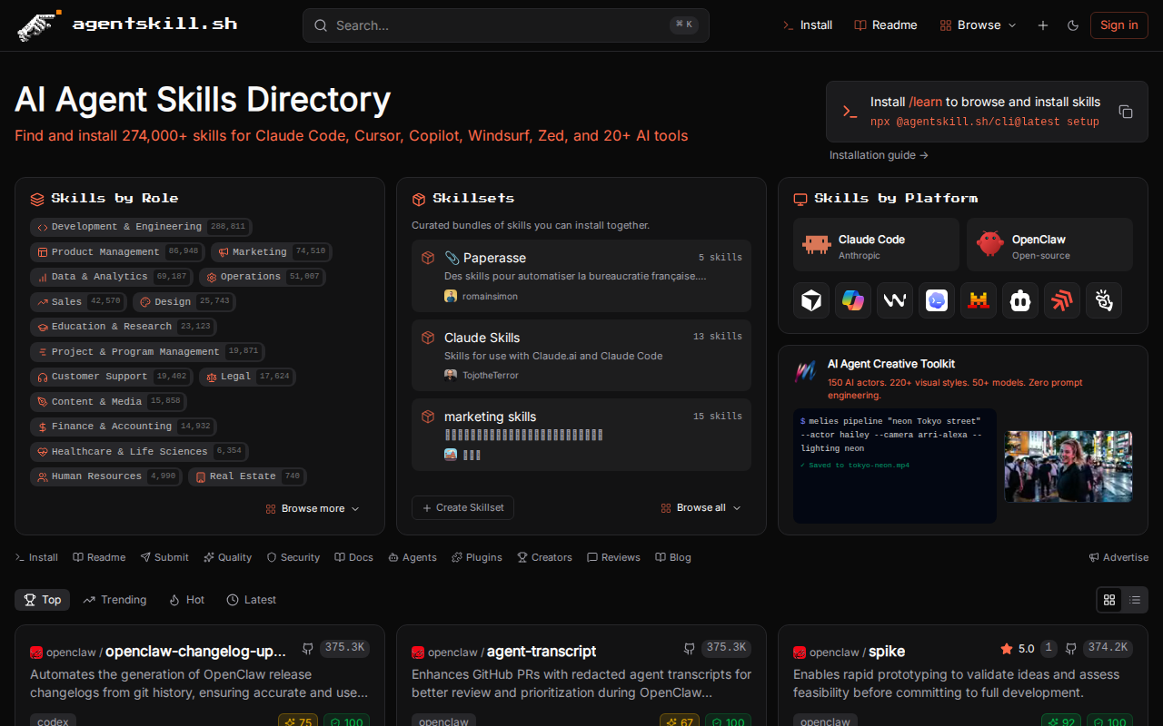This screenshot has height=726, width=1163.
Task: Follow the Installation guide link
Action: click(879, 155)
